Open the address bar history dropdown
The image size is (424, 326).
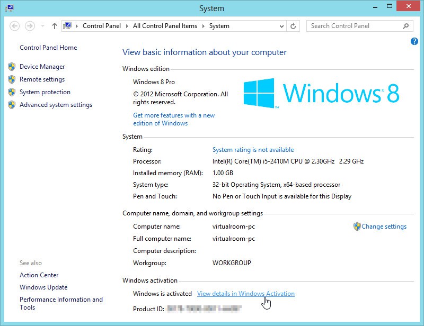(x=281, y=26)
